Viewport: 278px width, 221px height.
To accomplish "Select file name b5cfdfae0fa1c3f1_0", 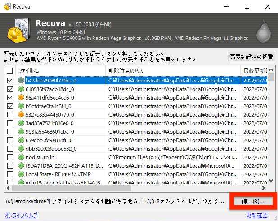I will pos(49,106).
